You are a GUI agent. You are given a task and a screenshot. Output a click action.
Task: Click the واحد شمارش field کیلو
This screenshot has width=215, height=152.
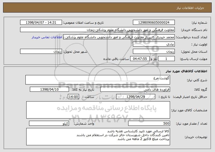pos(49,123)
